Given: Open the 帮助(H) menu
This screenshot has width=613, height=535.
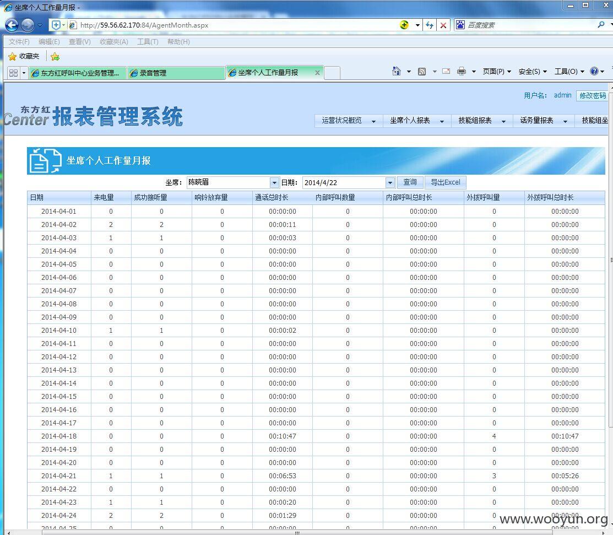Looking at the screenshot, I should coord(178,42).
